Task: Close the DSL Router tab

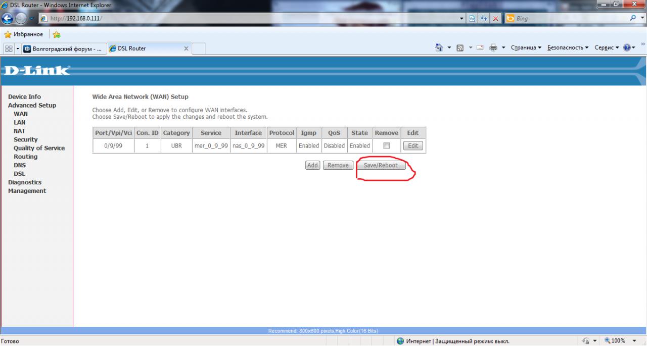Action: [186, 48]
